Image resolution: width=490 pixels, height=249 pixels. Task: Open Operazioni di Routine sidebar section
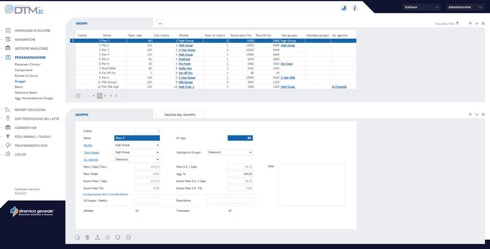33,31
